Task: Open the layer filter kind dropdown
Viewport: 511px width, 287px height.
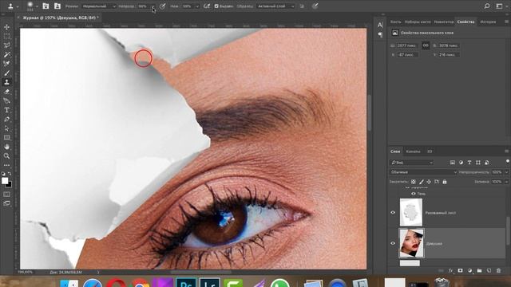Action: pos(412,163)
